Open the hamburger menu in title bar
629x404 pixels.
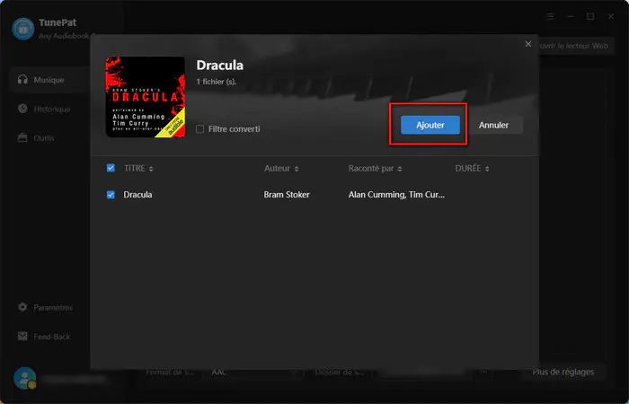click(550, 16)
